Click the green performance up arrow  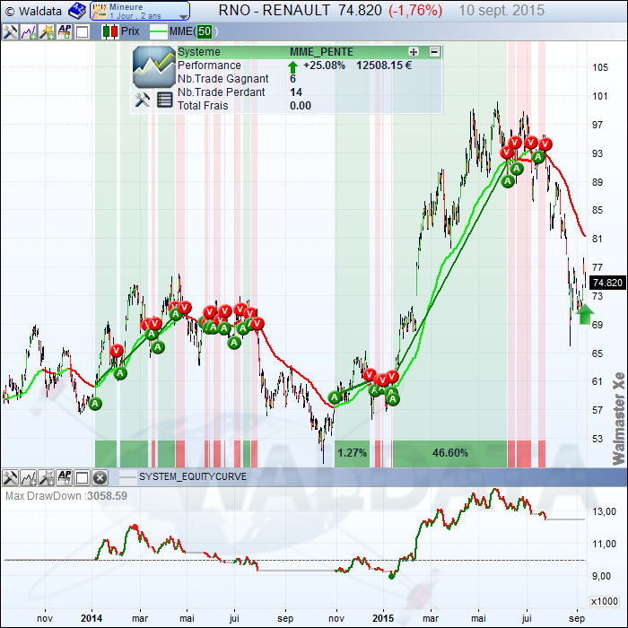[x=292, y=66]
